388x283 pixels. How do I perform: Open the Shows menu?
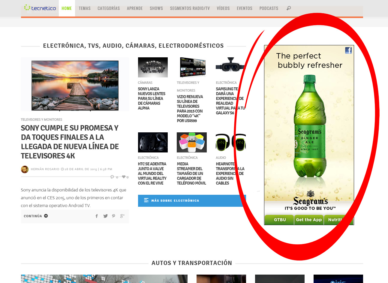pyautogui.click(x=156, y=8)
